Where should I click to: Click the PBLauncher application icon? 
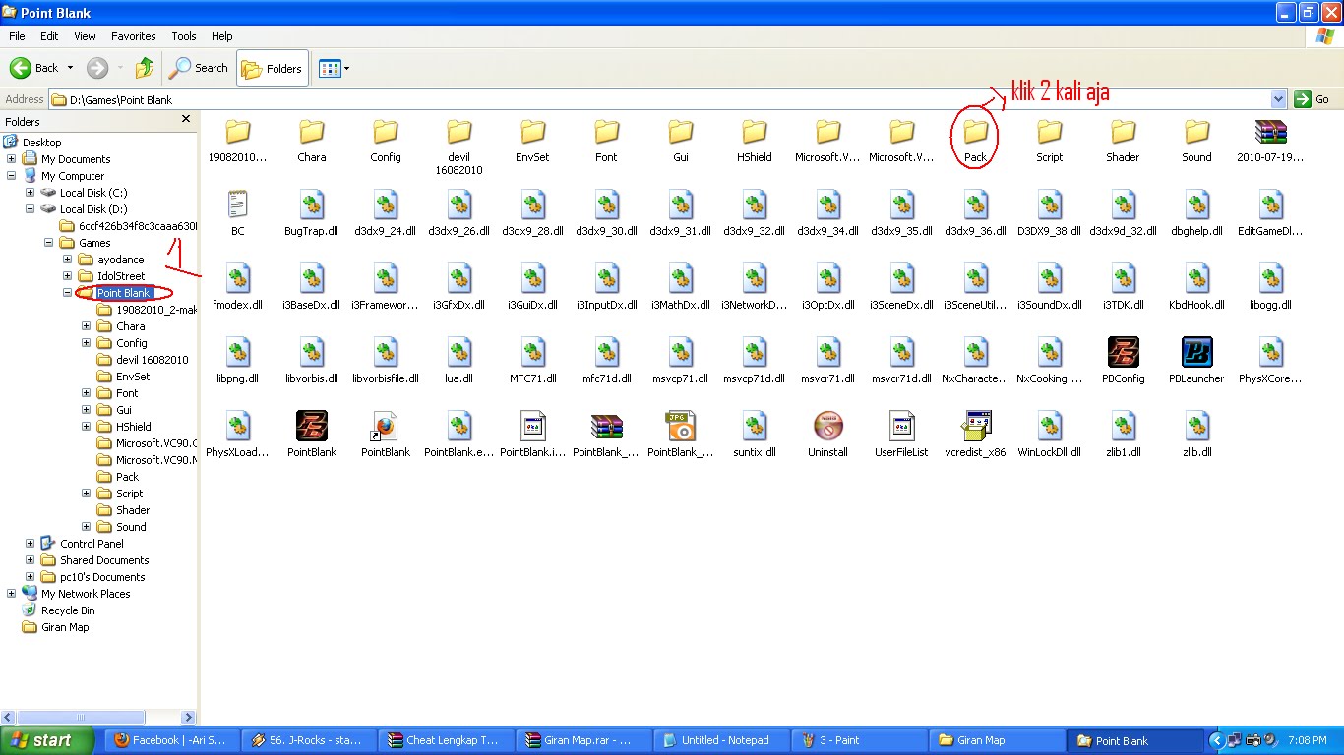click(1196, 352)
